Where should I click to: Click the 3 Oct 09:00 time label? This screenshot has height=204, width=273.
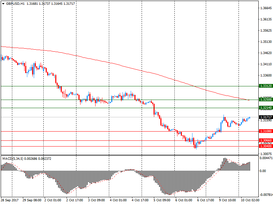click(97, 200)
